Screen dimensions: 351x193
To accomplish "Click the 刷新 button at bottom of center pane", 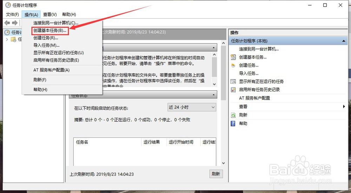I will point(216,174).
